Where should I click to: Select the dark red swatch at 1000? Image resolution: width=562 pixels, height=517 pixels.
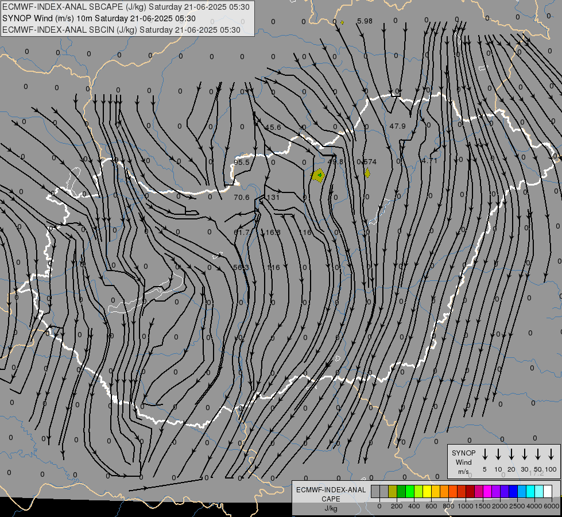(470, 492)
